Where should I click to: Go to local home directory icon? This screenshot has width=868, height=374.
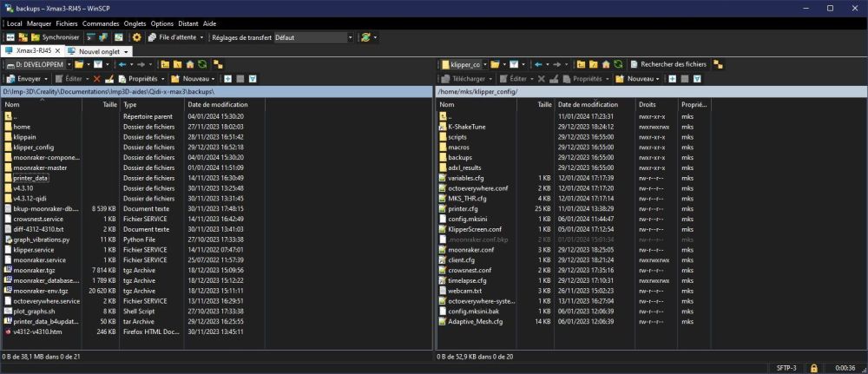point(190,65)
